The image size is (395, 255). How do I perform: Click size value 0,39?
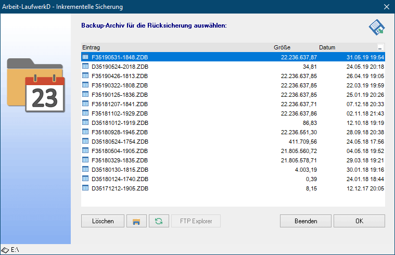[311, 179]
